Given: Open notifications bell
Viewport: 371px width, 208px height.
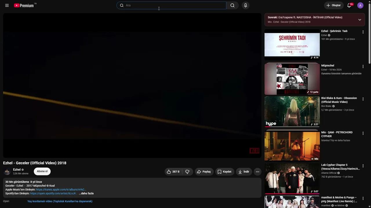Looking at the screenshot, I should pos(350,5).
